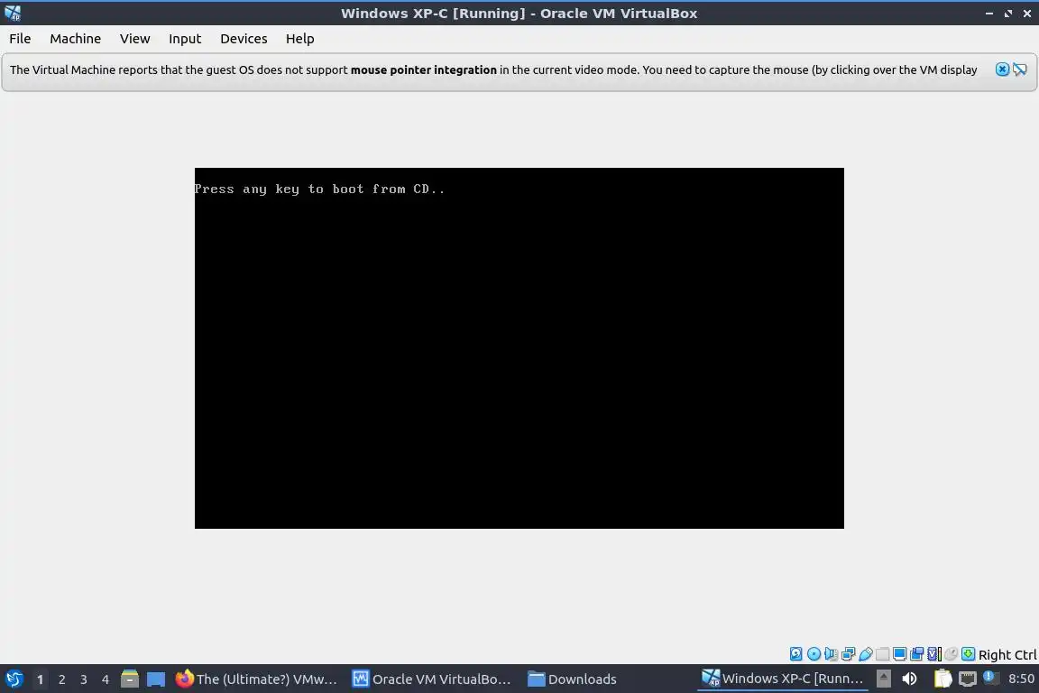This screenshot has width=1039, height=693.
Task: Click the CPU virtualization status icon
Action: pos(934,654)
